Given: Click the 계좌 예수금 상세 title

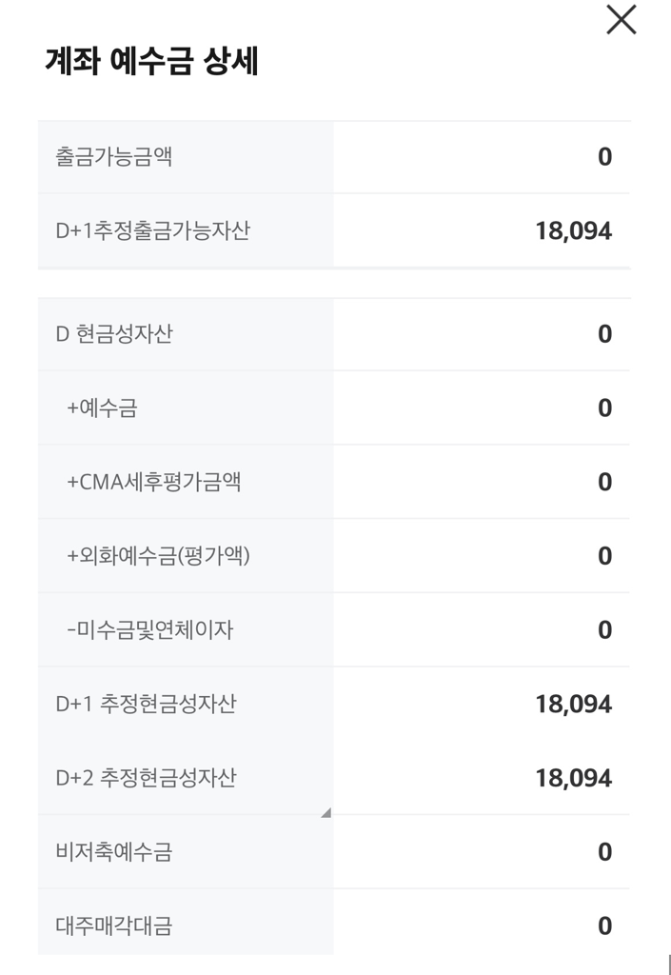Looking at the screenshot, I should click(151, 62).
